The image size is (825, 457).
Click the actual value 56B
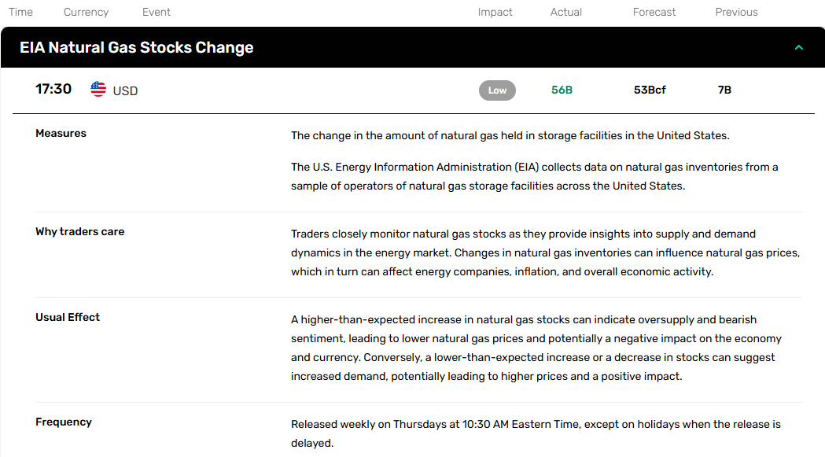(562, 90)
